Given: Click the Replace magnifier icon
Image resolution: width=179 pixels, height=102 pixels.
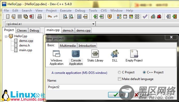Looking at the screenshot, I should tap(71, 17).
